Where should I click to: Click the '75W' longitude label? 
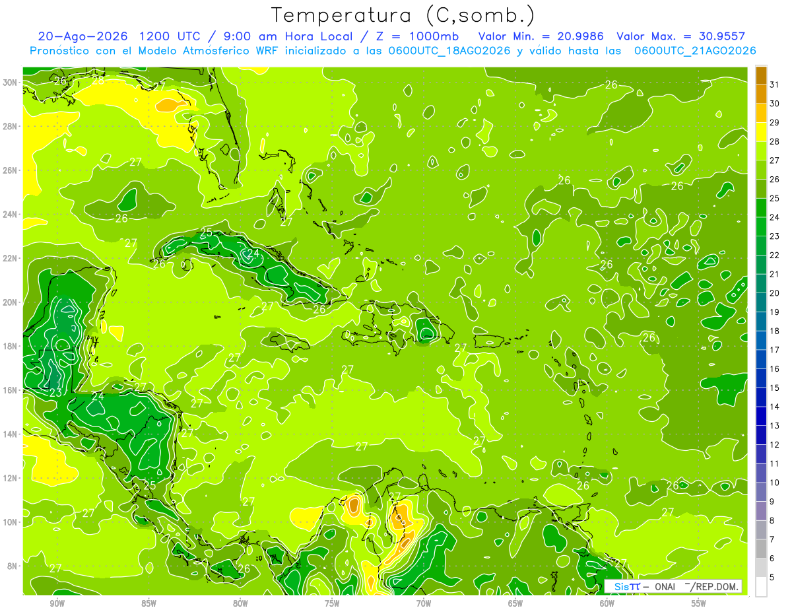(x=332, y=604)
